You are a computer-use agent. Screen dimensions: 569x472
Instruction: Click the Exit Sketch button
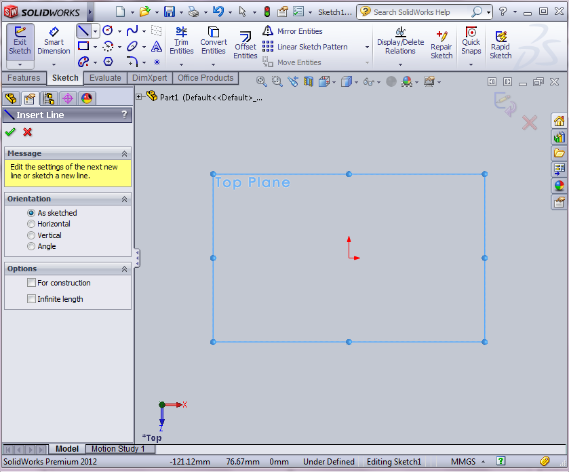pyautogui.click(x=20, y=41)
